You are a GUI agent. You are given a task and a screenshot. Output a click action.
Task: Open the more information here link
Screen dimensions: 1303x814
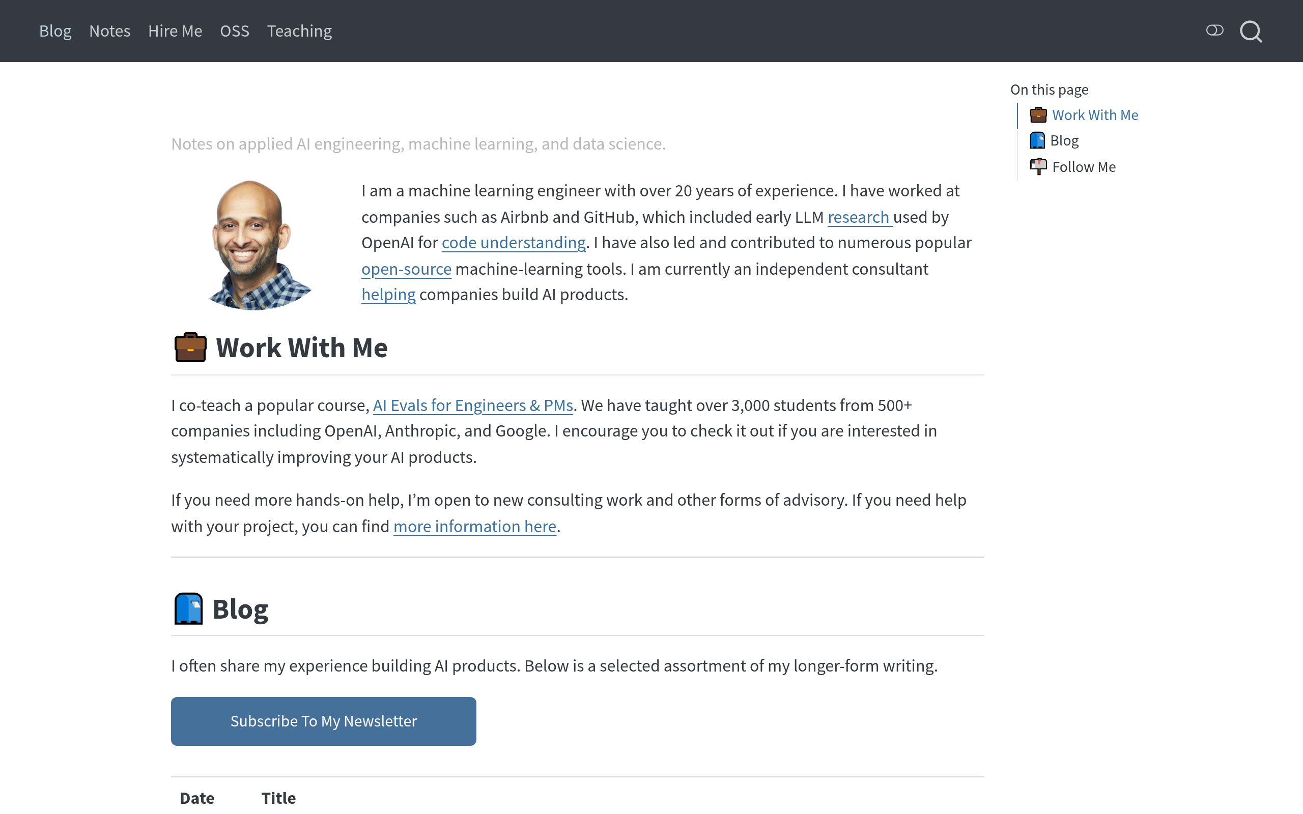pos(474,527)
